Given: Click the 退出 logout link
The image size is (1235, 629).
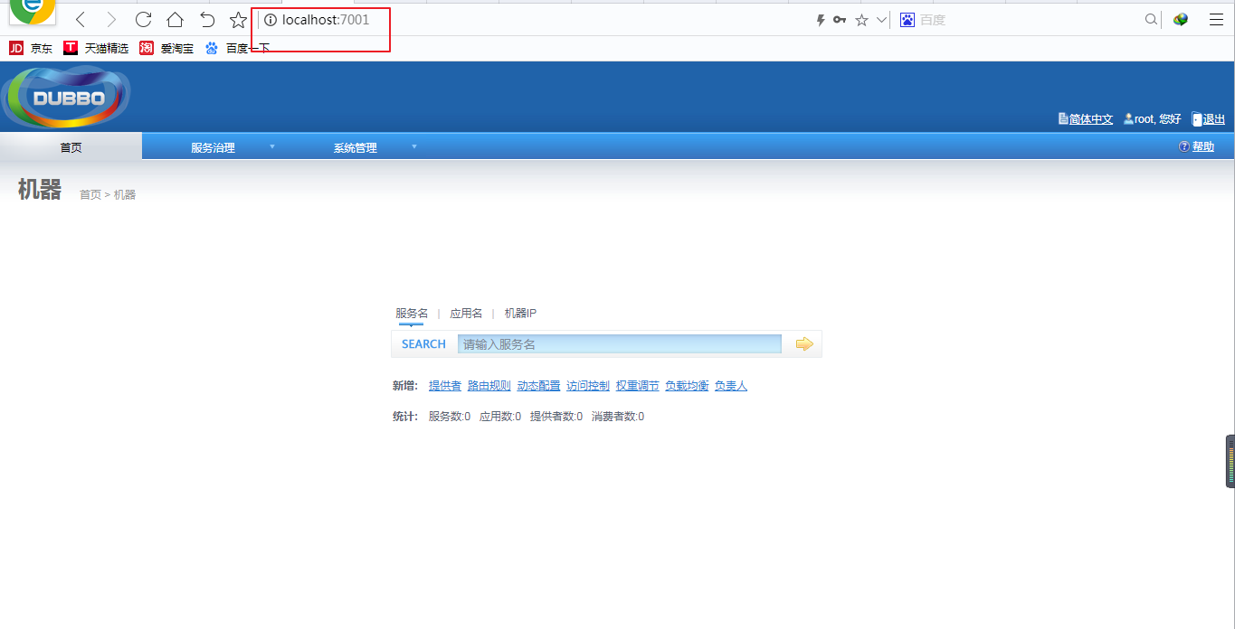Looking at the screenshot, I should click(x=1213, y=118).
